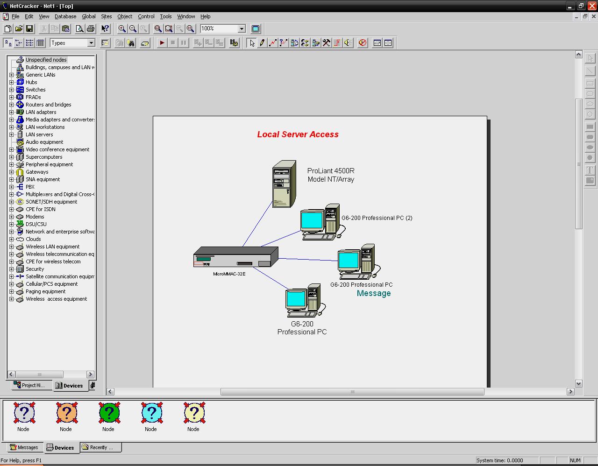Click the ProLiant 4500R server icon
The width and height of the screenshot is (598, 466).
pos(284,184)
